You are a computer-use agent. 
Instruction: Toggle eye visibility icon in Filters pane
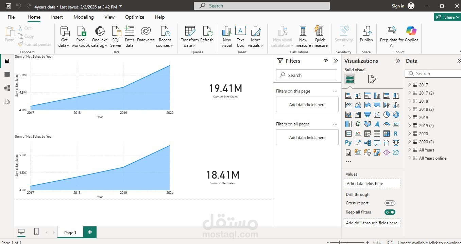(x=325, y=61)
